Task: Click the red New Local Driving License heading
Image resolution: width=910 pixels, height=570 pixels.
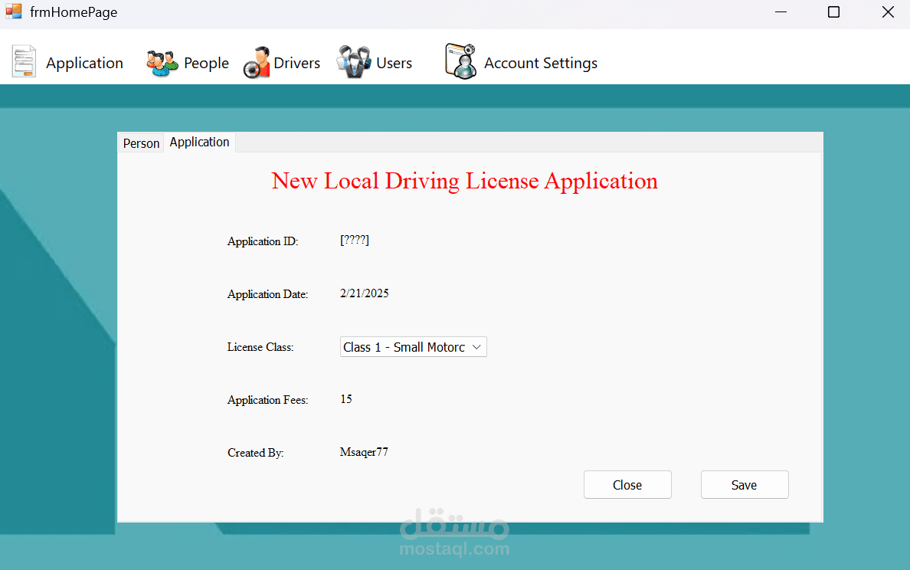Action: [464, 181]
